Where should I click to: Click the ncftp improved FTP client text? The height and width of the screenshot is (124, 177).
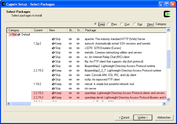[x=102, y=80]
